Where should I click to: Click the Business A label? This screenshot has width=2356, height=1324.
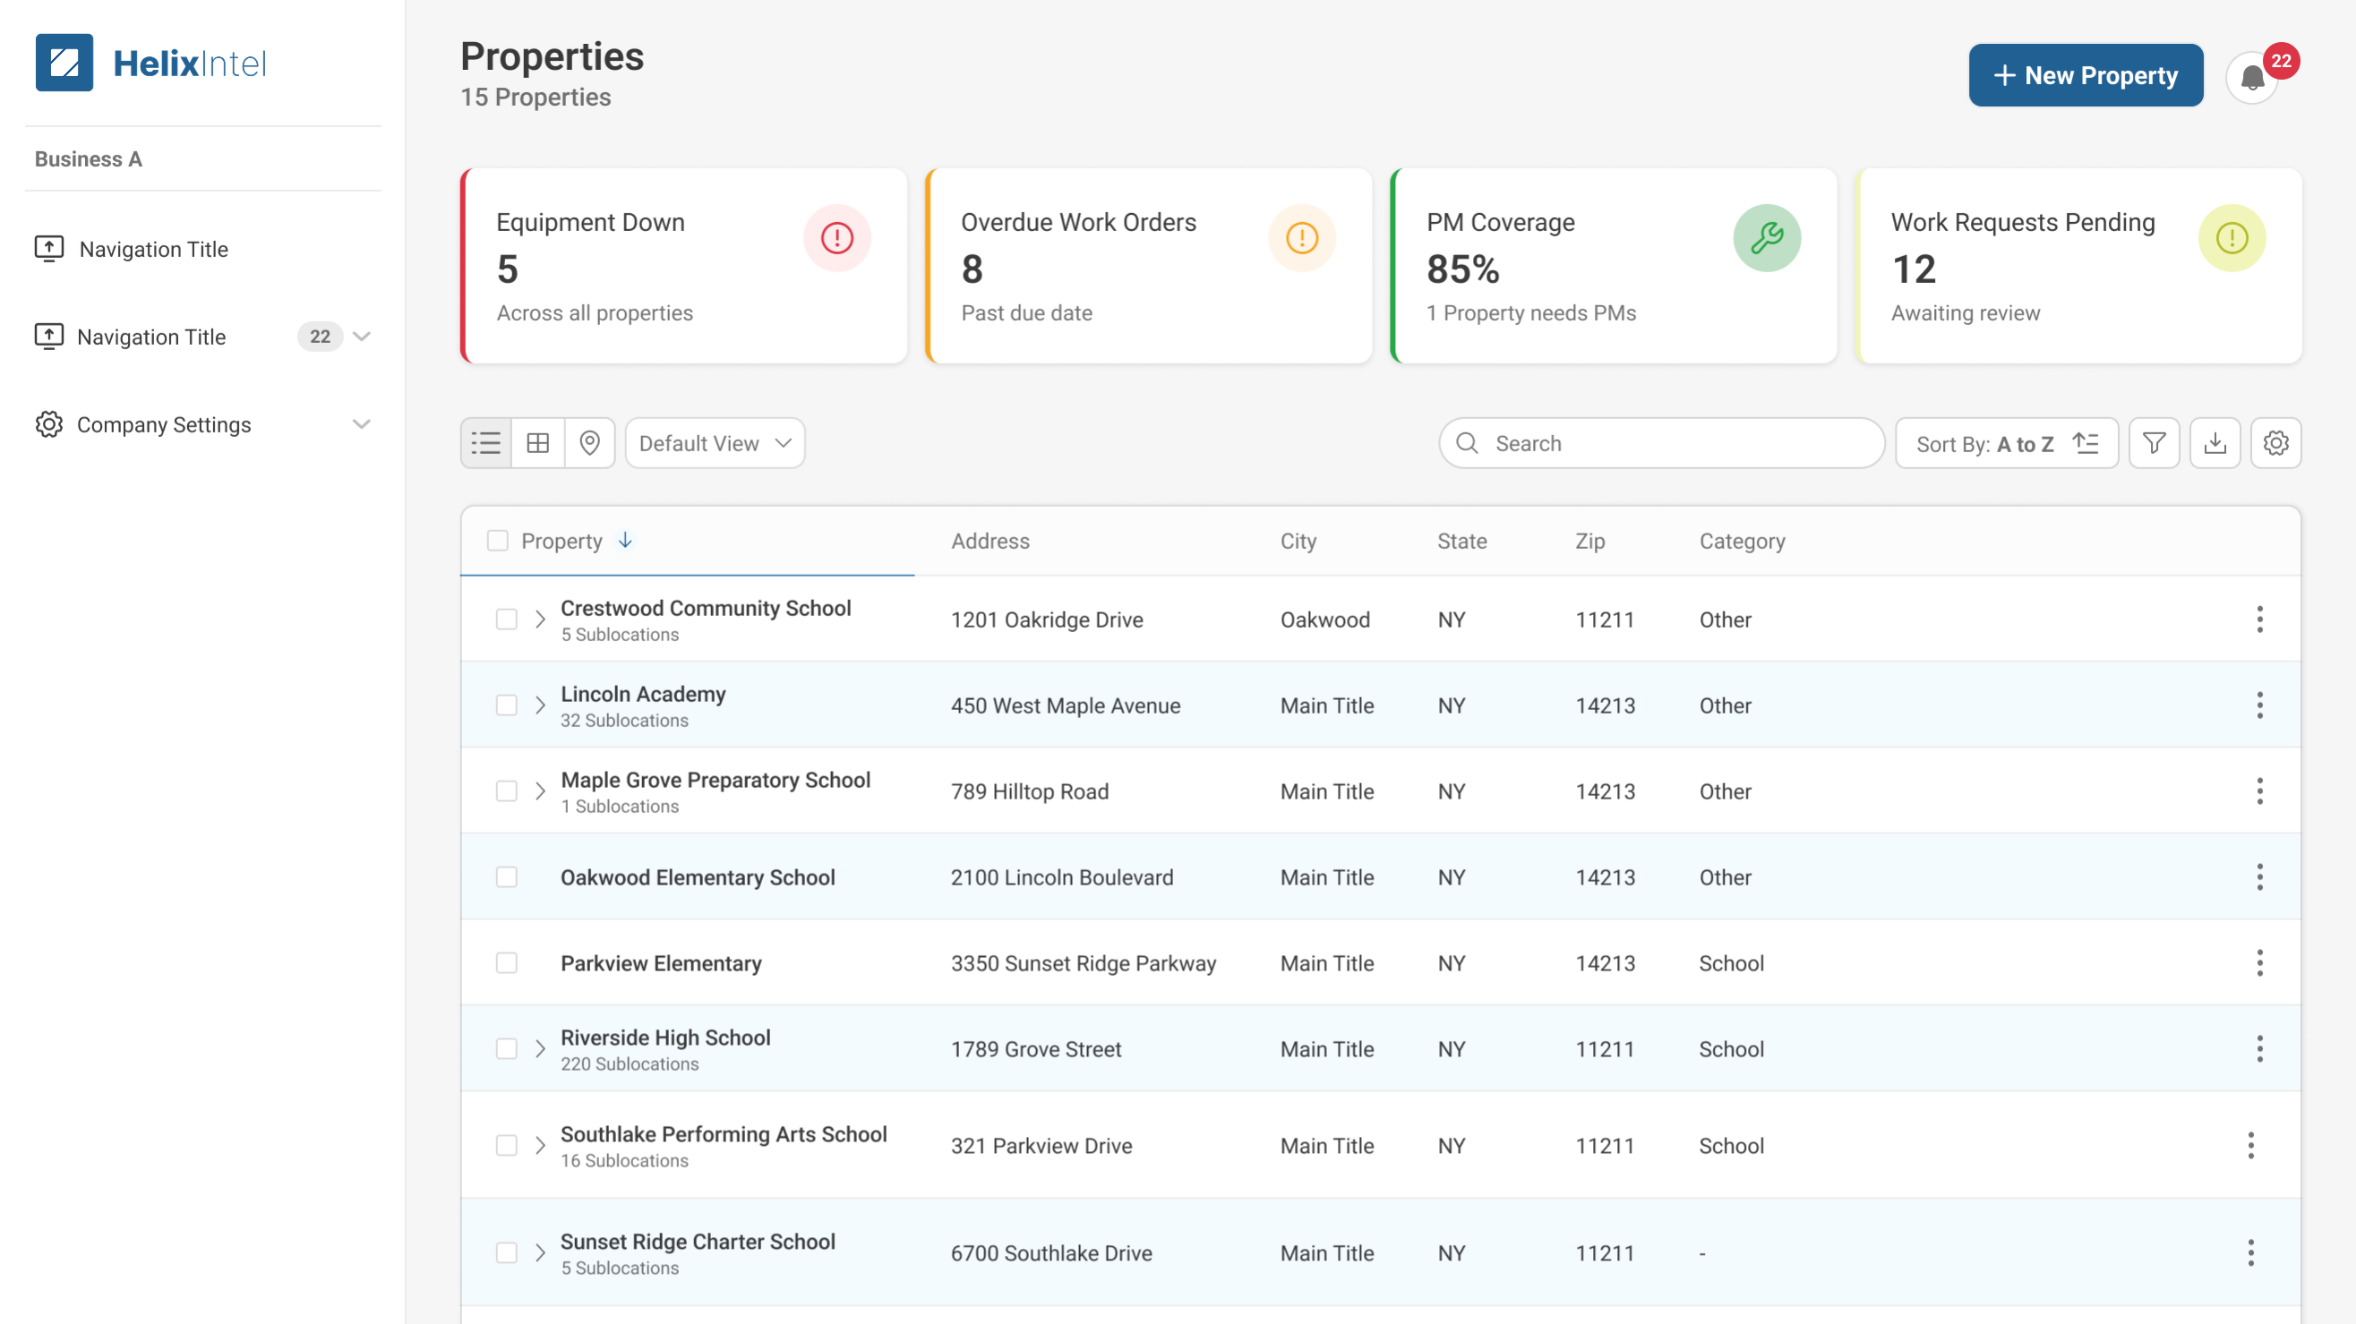89,159
